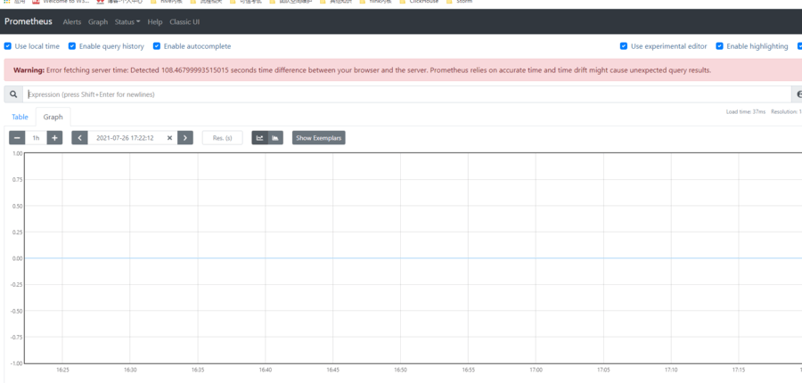Click the x-axis label 17:15
Screen dimensions: 802x383
739,369
